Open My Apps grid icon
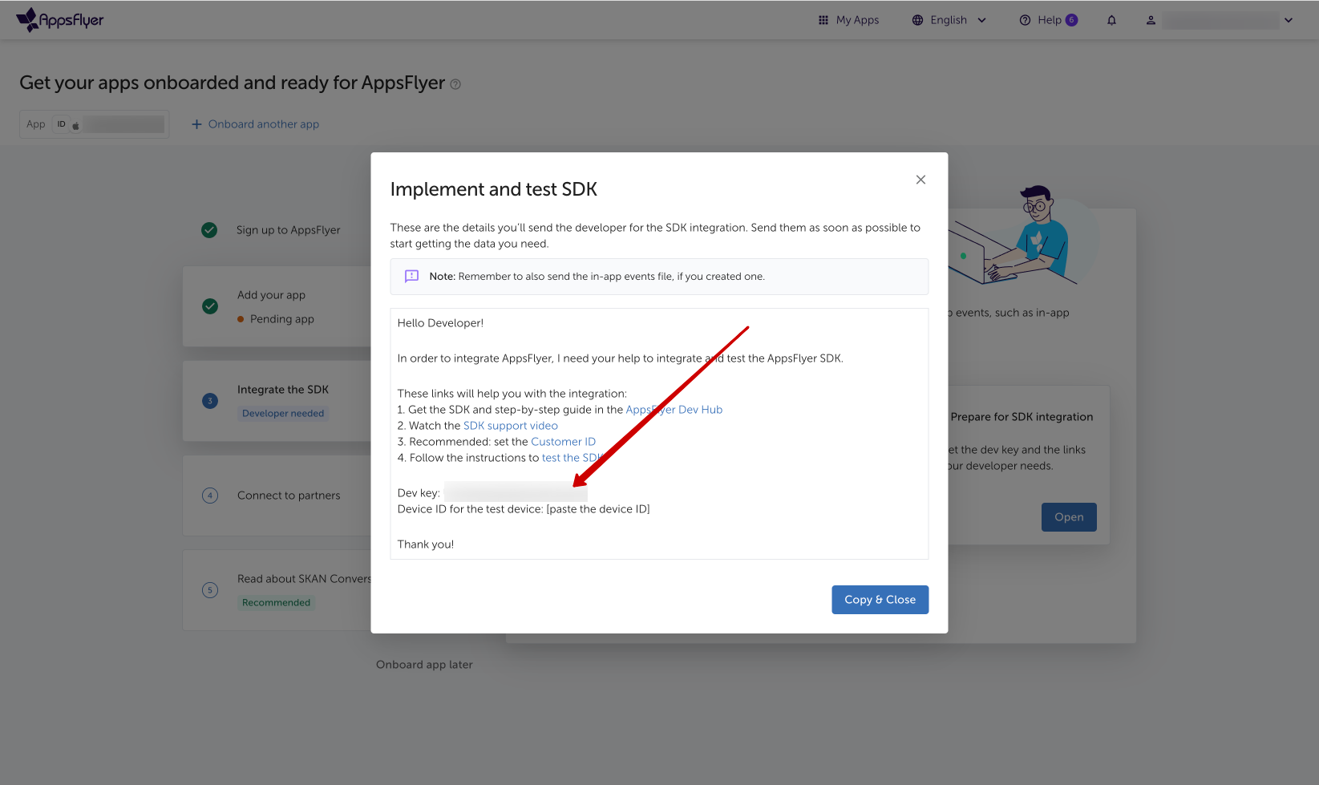1319x785 pixels. (x=823, y=20)
